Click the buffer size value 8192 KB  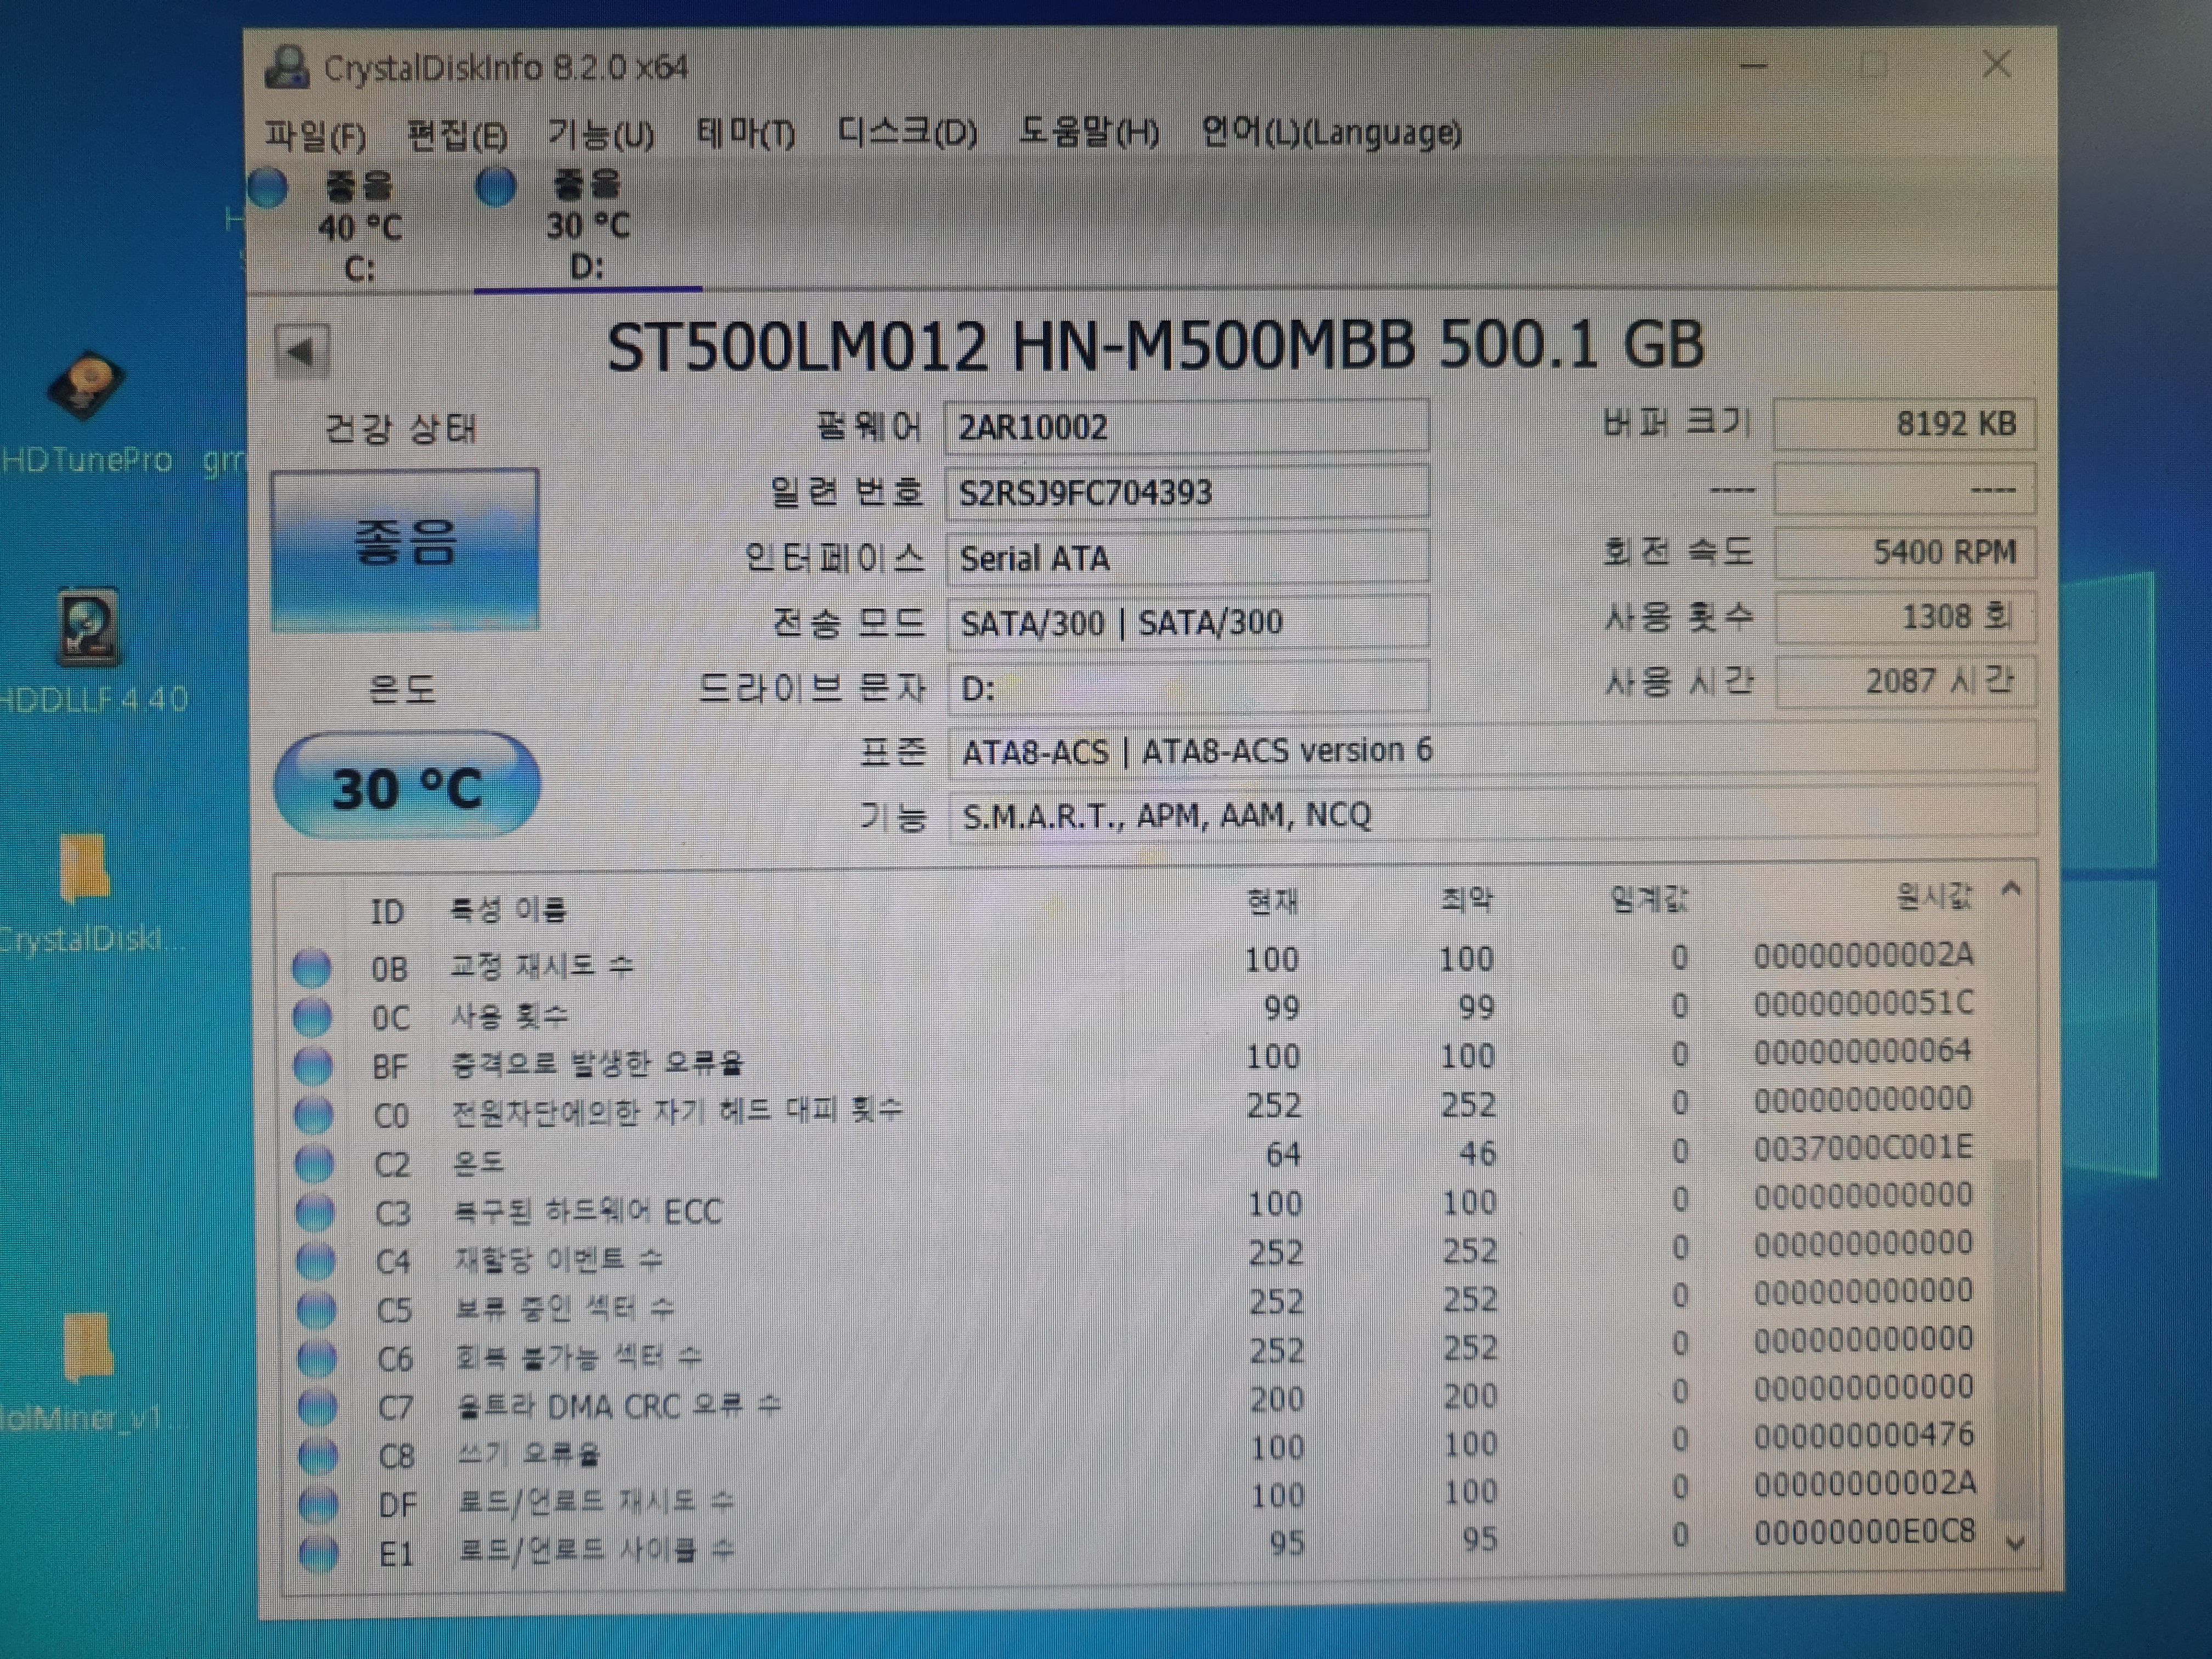(1904, 424)
